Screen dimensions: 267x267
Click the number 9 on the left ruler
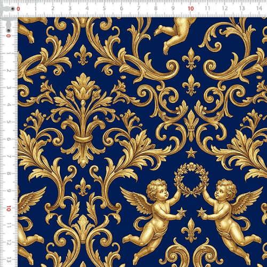click(9, 191)
